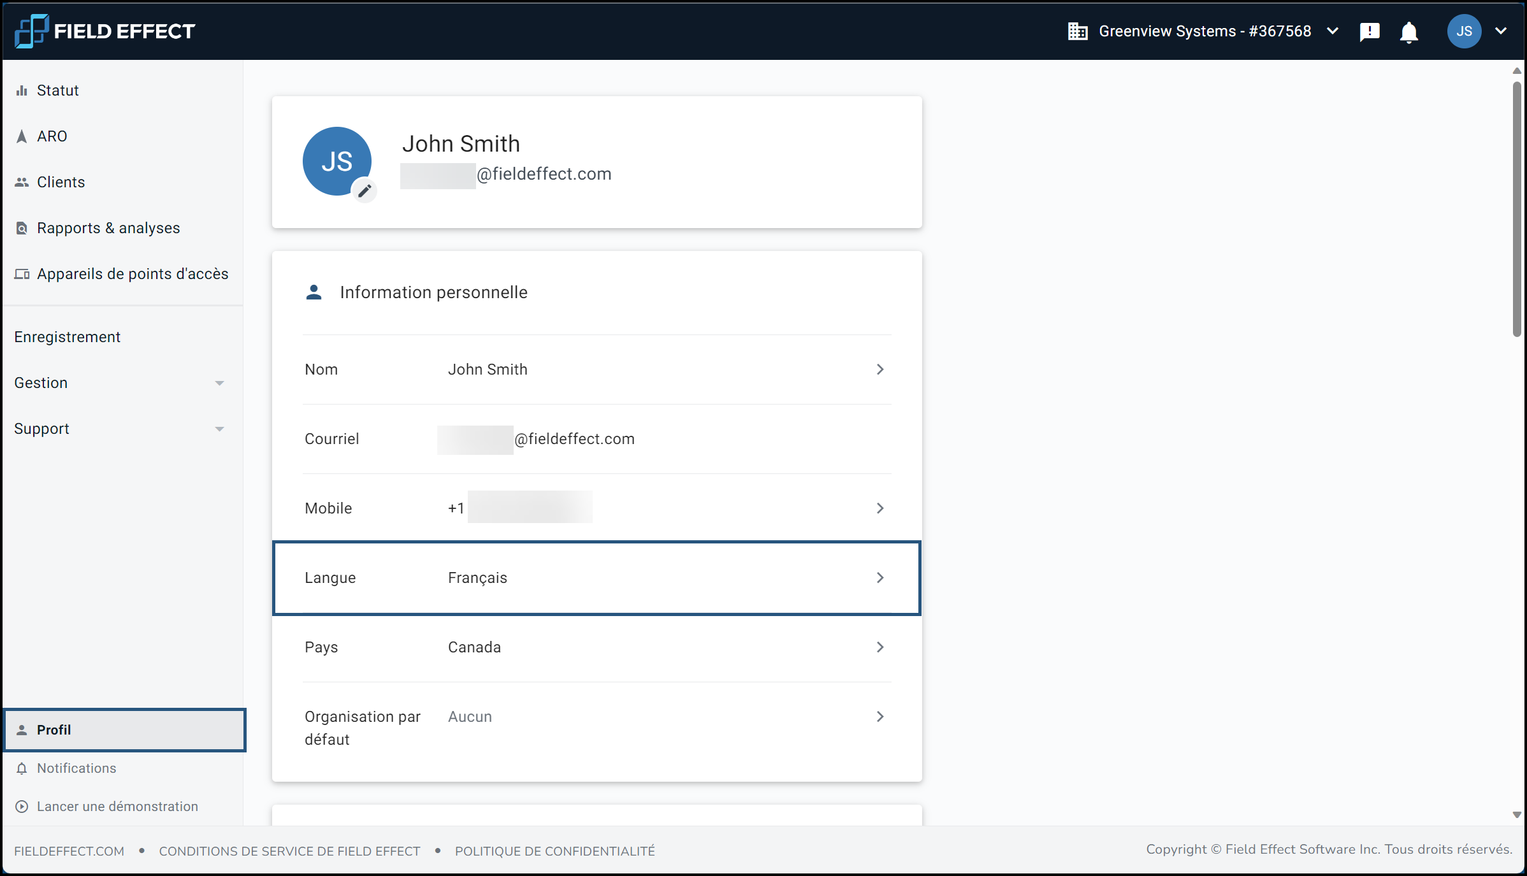Edit the Pays Canada row
The image size is (1527, 876).
[x=597, y=647]
